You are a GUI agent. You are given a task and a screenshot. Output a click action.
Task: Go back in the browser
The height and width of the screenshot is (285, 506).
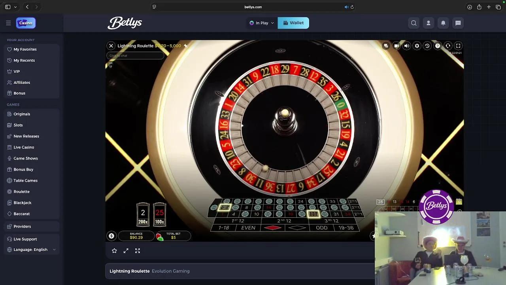pyautogui.click(x=27, y=7)
